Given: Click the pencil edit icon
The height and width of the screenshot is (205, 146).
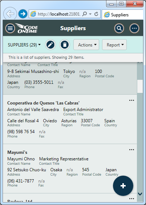Looking at the screenshot, I should [50, 45].
